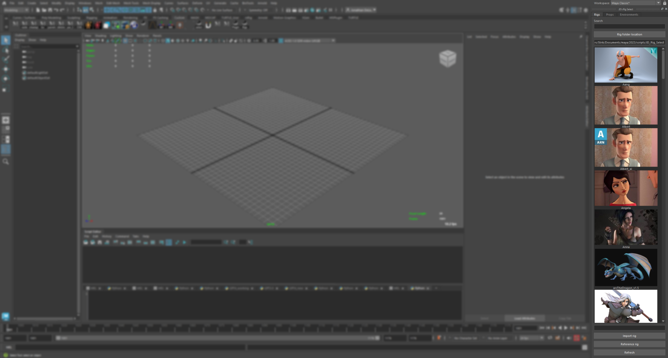This screenshot has width=668, height=358.
Task: Select the Aang rig thumbnail
Action: (x=626, y=65)
